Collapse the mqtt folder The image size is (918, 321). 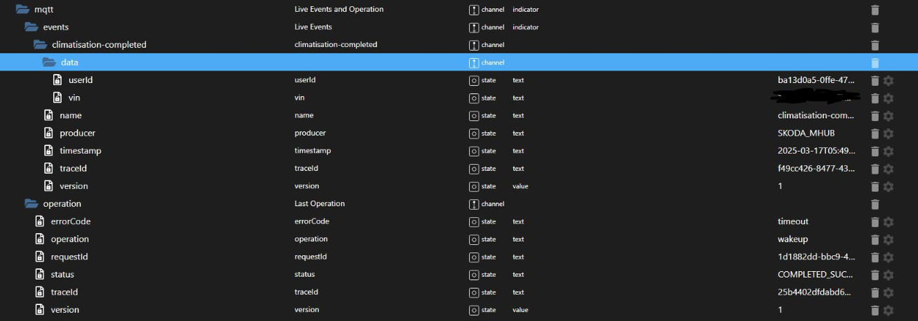[x=21, y=10]
